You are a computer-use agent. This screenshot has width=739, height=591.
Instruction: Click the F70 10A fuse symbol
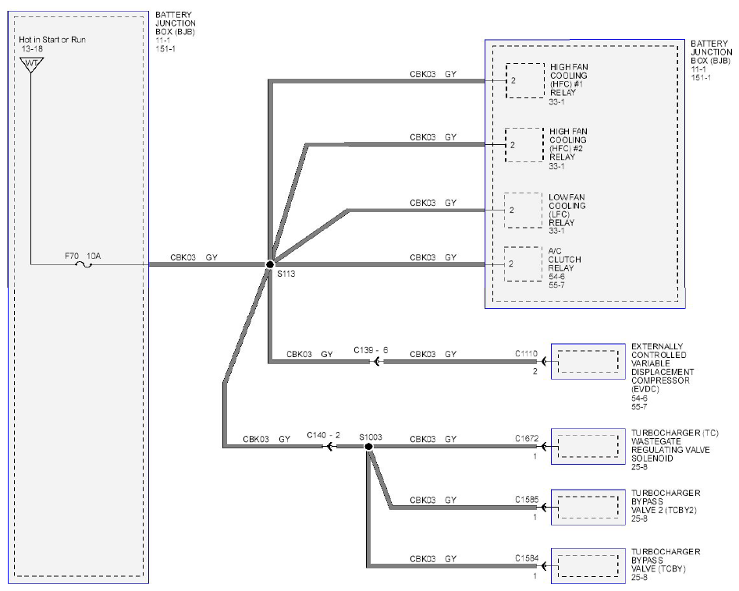[84, 264]
